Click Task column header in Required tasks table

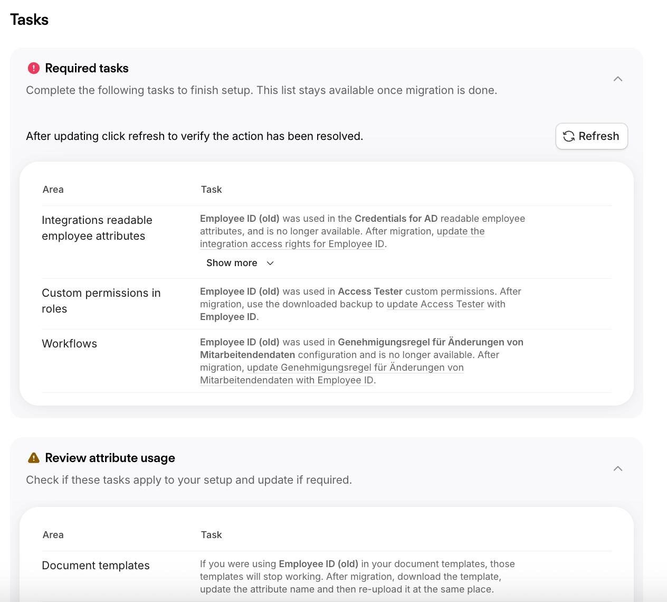[212, 190]
